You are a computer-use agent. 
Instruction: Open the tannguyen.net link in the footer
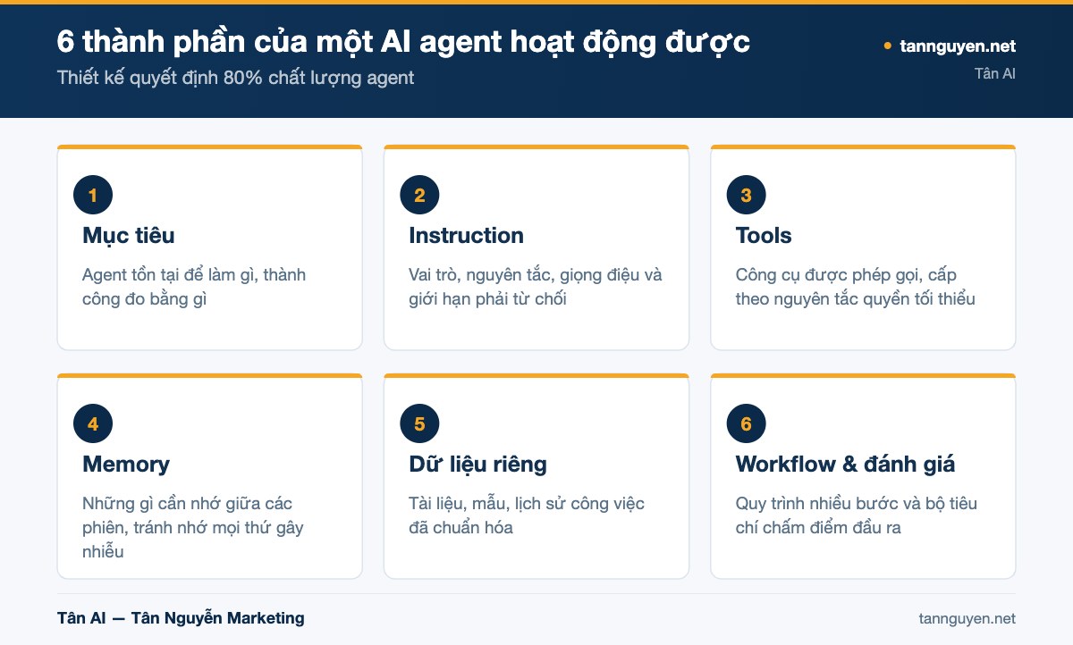pyautogui.click(x=967, y=618)
